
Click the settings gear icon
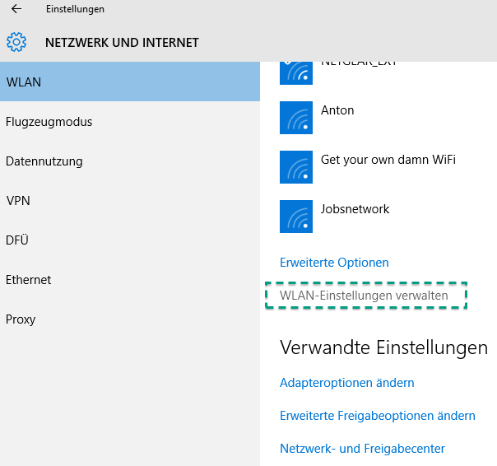pos(16,42)
